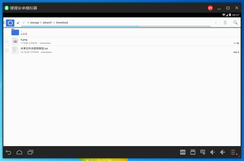This screenshot has height=161, width=244.
Task: Open the shared folder icon in bottom bar
Action: pos(193,152)
